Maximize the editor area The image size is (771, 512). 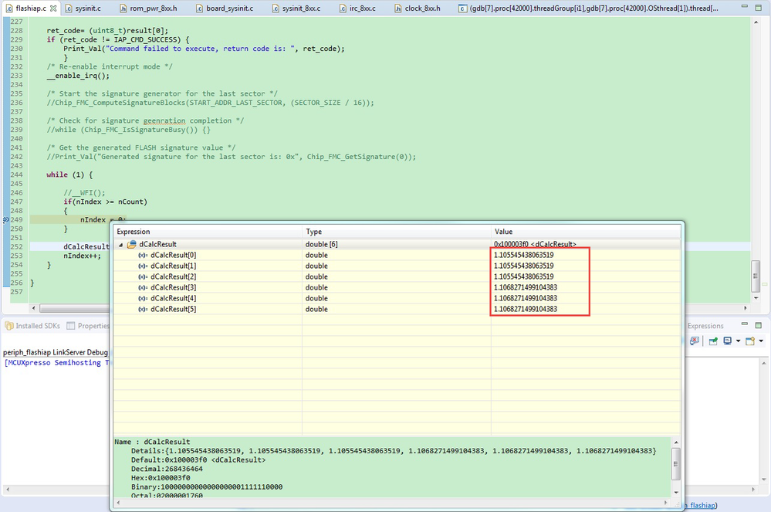758,8
